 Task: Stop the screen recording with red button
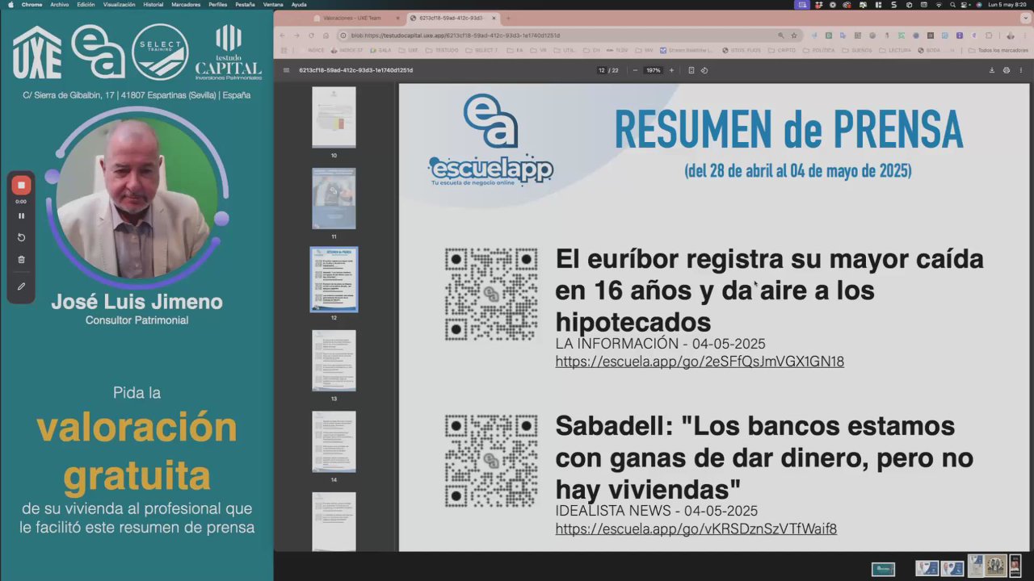pyautogui.click(x=22, y=186)
